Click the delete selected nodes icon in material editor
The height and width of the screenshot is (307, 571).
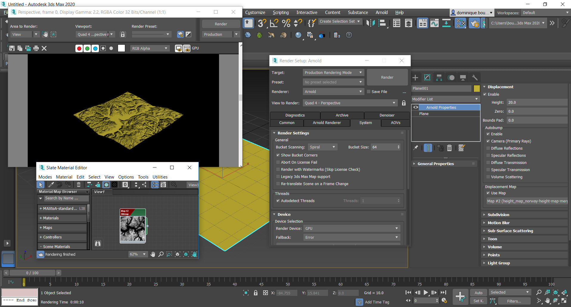79,184
